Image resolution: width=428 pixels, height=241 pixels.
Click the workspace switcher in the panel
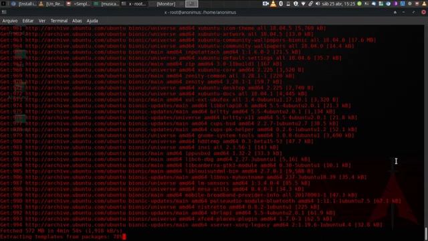(191, 4)
